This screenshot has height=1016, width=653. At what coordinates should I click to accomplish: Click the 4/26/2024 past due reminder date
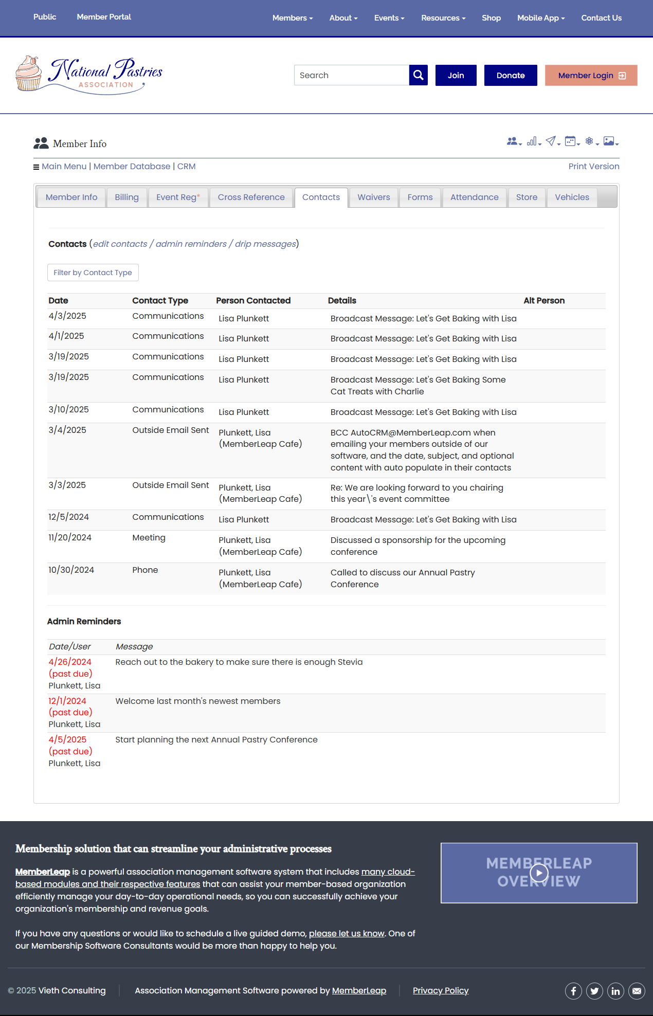tap(70, 668)
